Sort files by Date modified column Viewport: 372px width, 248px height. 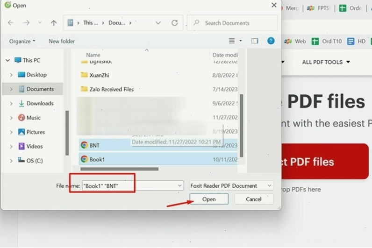point(225,55)
